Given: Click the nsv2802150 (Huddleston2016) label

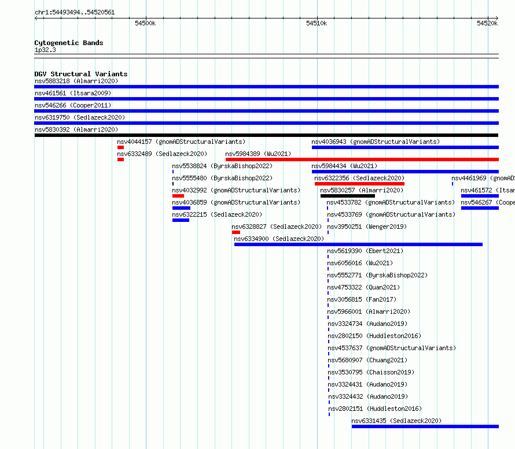Looking at the screenshot, I should [x=374, y=336].
